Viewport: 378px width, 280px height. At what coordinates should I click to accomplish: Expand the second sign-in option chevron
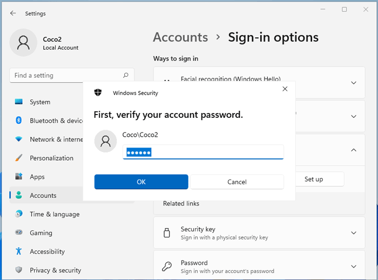(353, 117)
